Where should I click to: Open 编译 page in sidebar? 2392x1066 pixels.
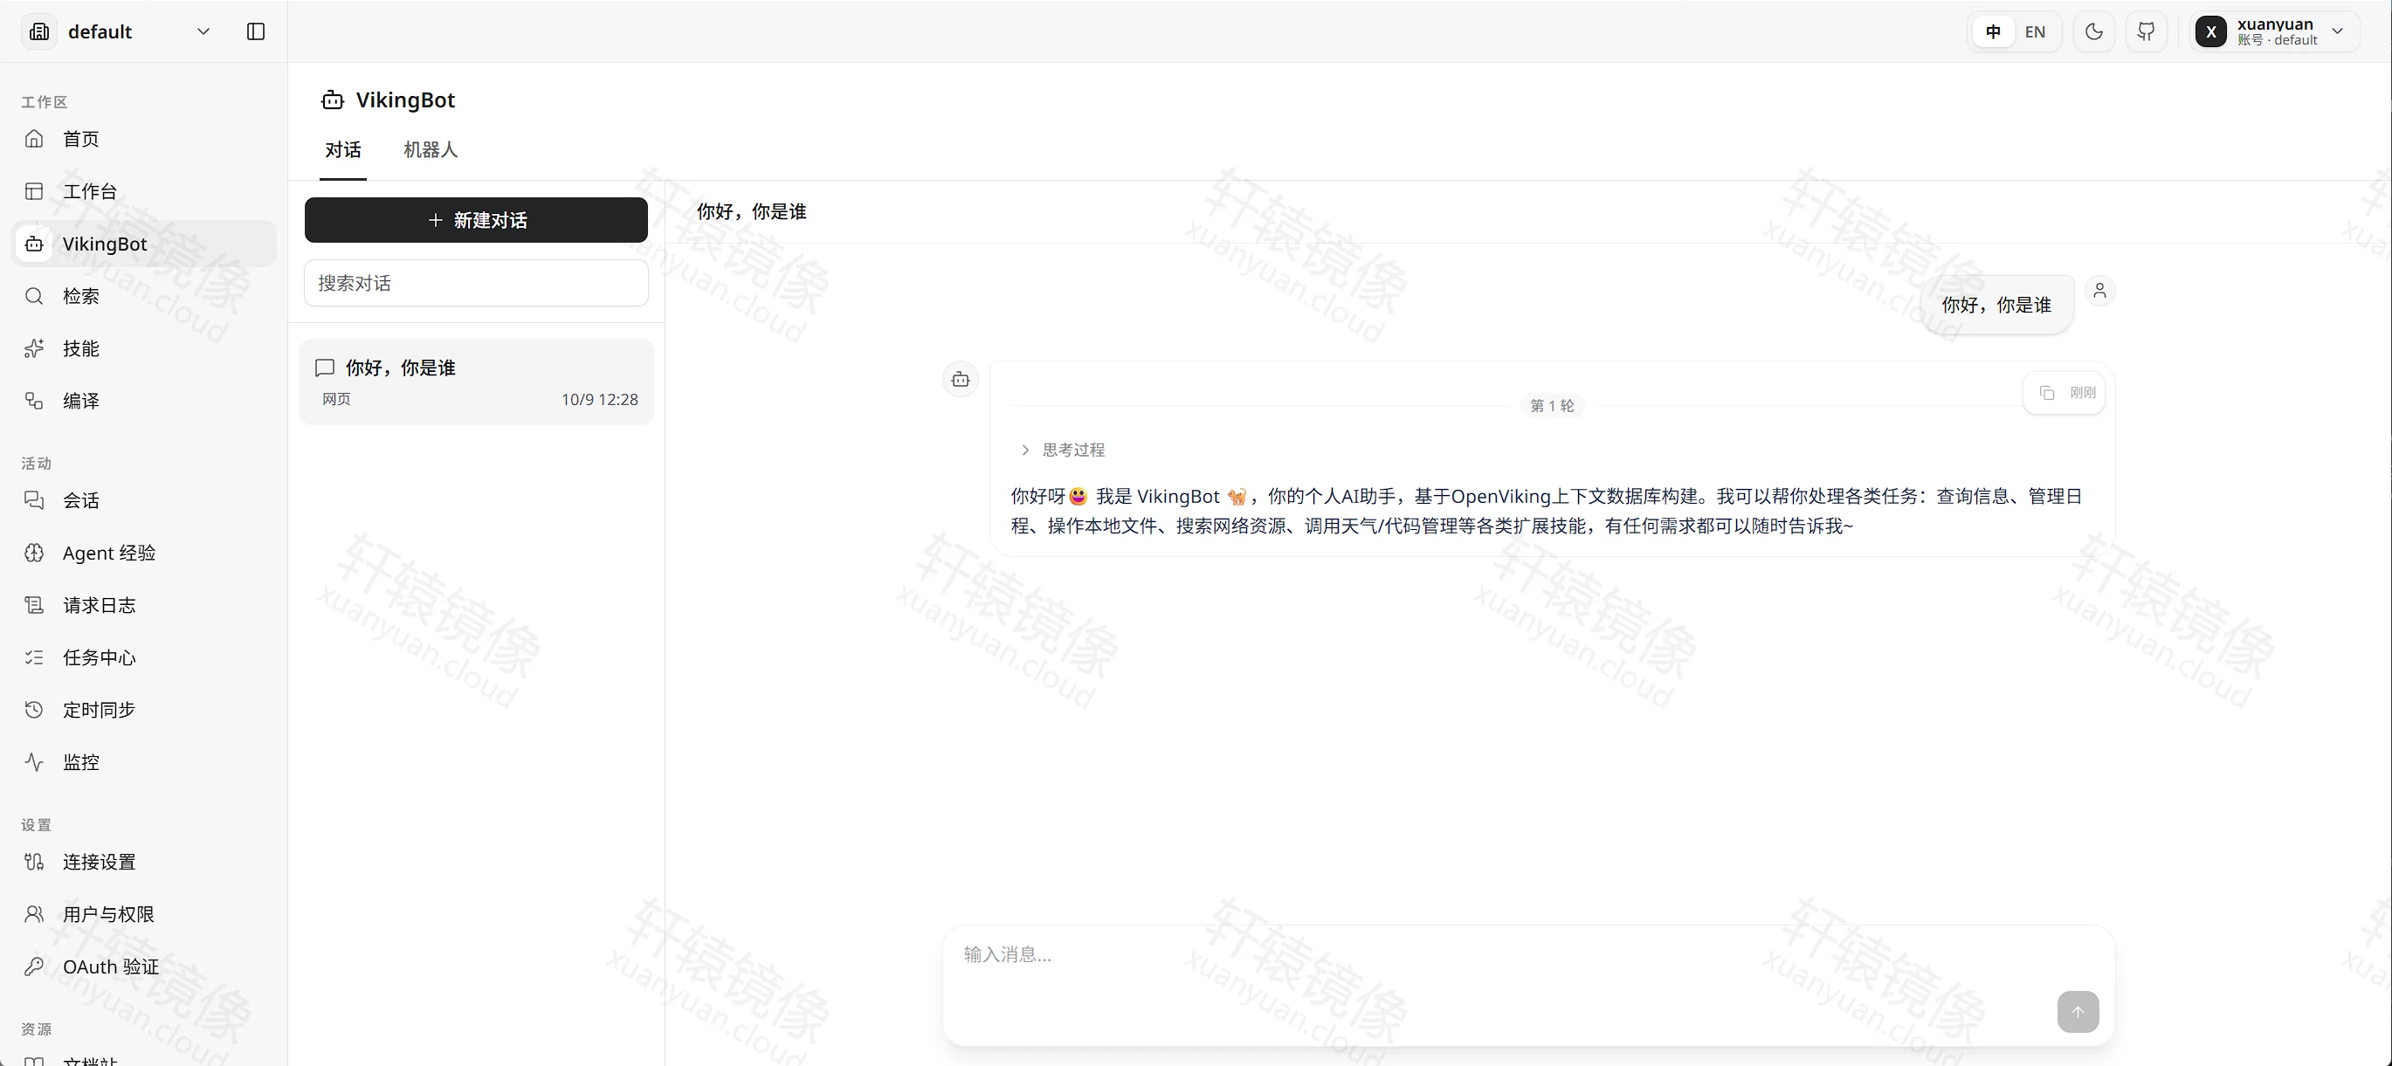point(144,401)
